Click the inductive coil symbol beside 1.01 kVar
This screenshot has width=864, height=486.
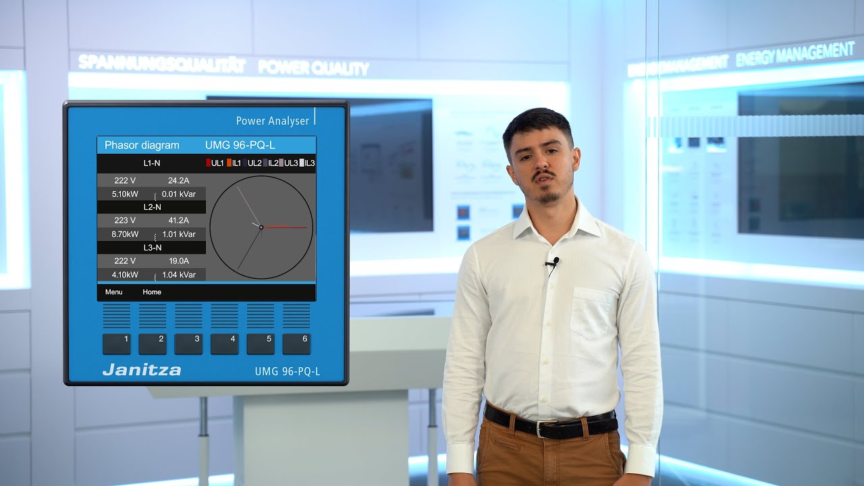click(155, 237)
